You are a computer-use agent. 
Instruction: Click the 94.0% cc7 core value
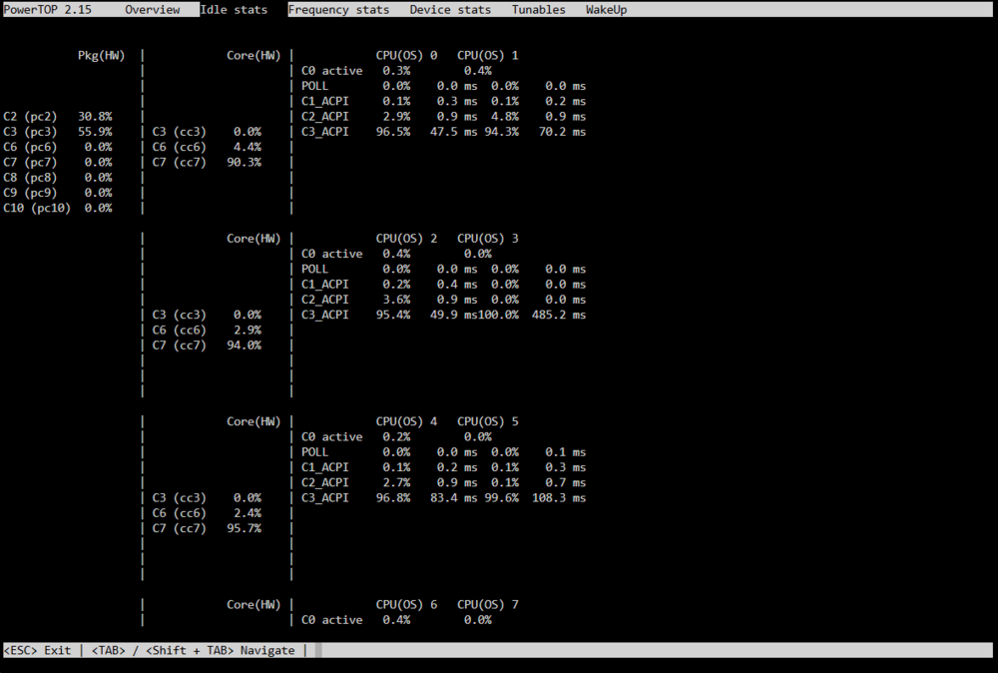(x=244, y=345)
